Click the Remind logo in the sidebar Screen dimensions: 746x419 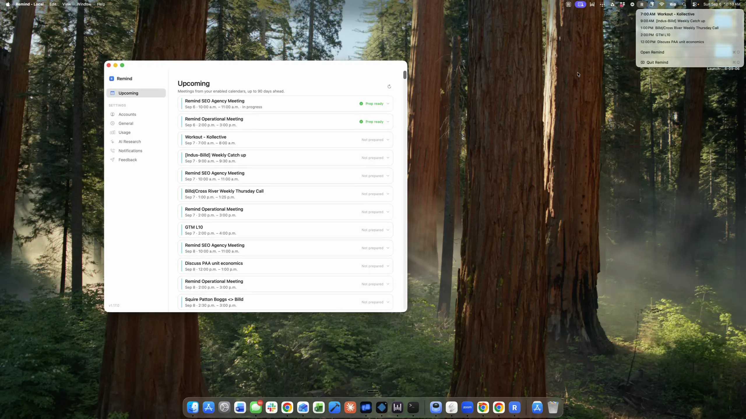pos(112,79)
